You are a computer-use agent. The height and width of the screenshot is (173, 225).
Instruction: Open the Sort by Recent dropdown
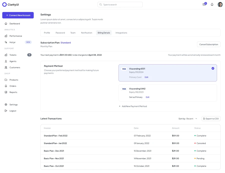point(188,119)
